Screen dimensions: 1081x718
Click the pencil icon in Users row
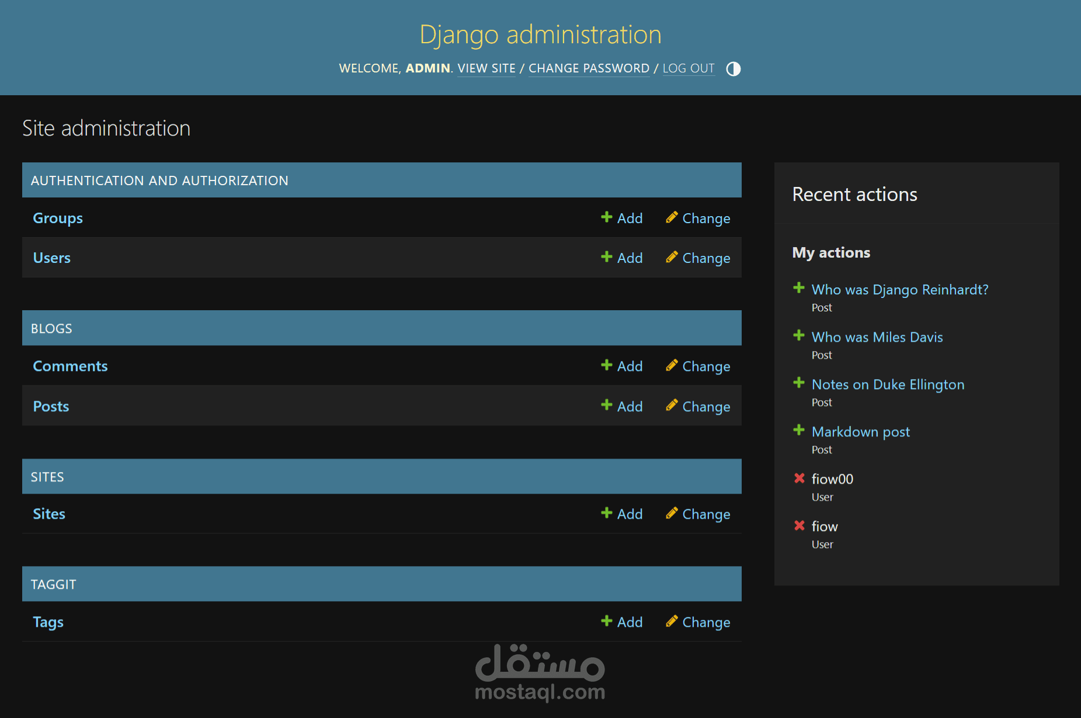(x=672, y=257)
